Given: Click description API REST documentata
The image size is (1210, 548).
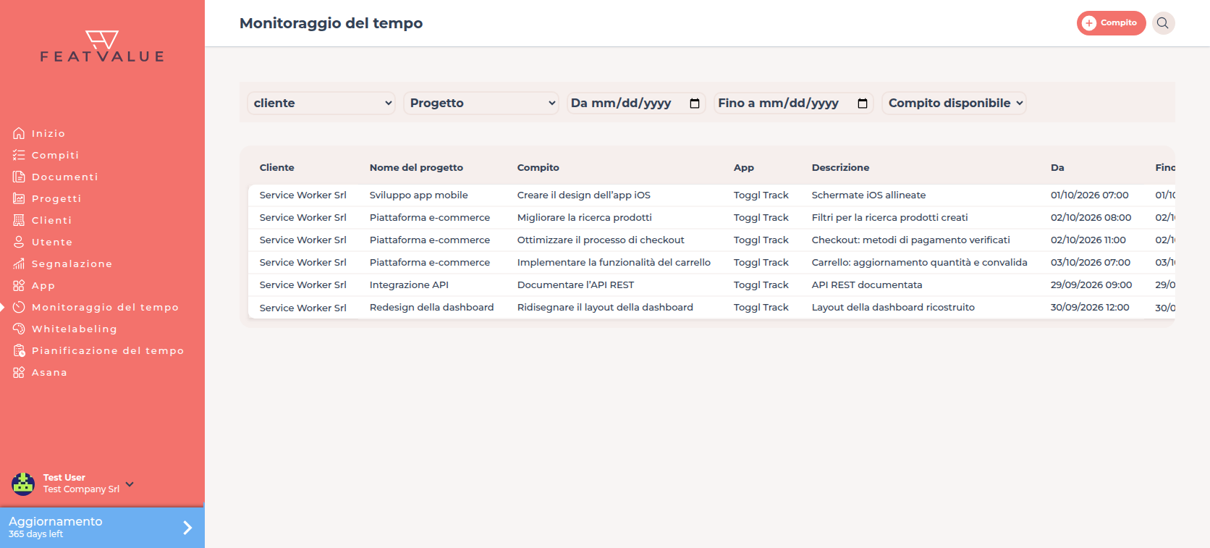Looking at the screenshot, I should click(x=867, y=284).
